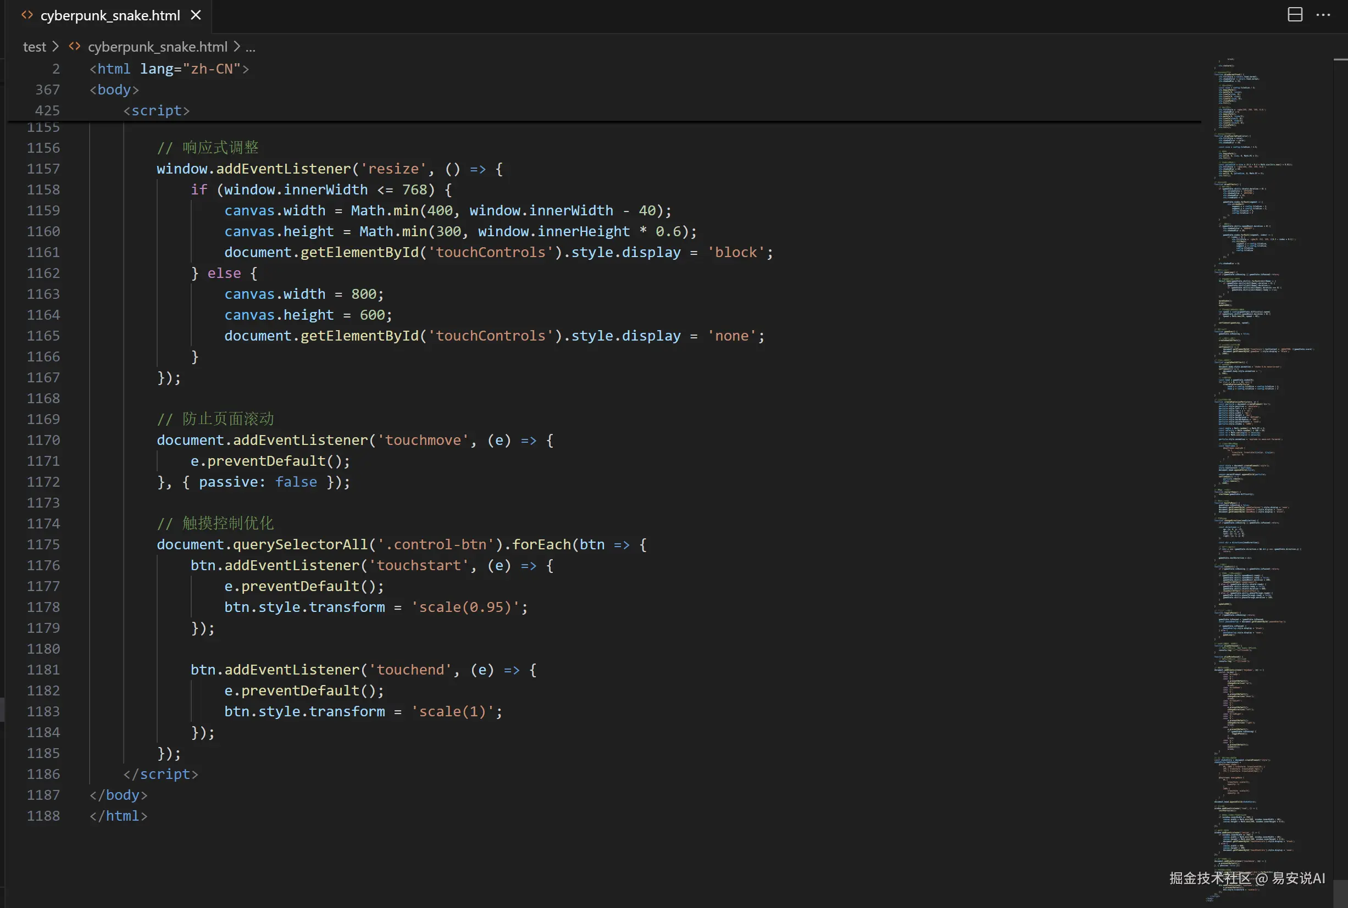Place cursor on 'touchmove' string literal
This screenshot has height=908, width=1348.
423,440
